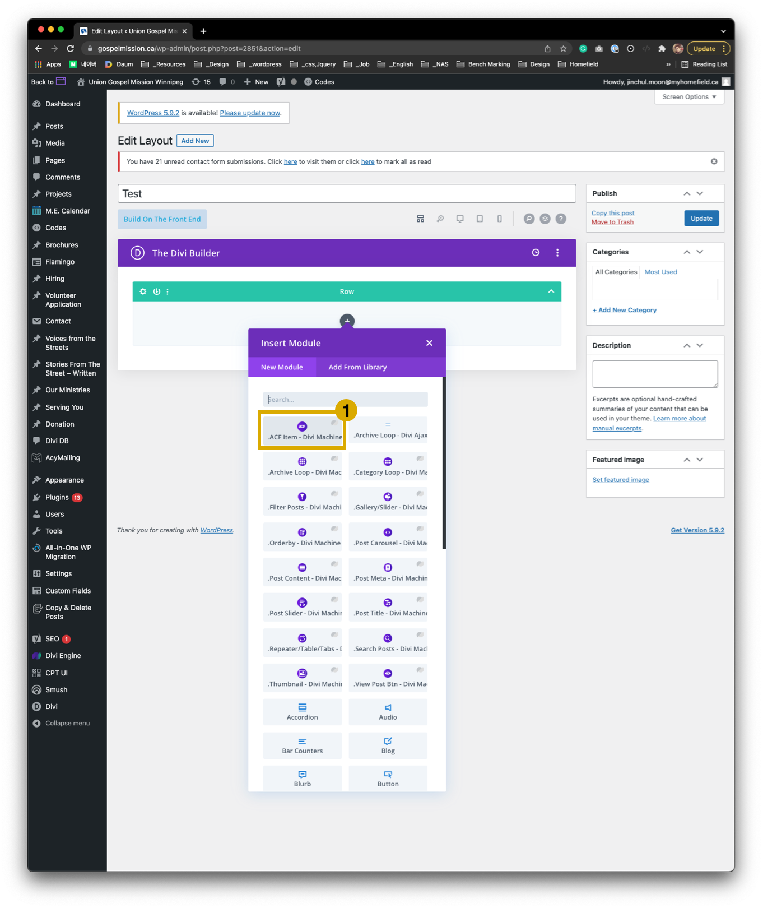
Task: Insert the Accordion module
Action: pos(303,712)
